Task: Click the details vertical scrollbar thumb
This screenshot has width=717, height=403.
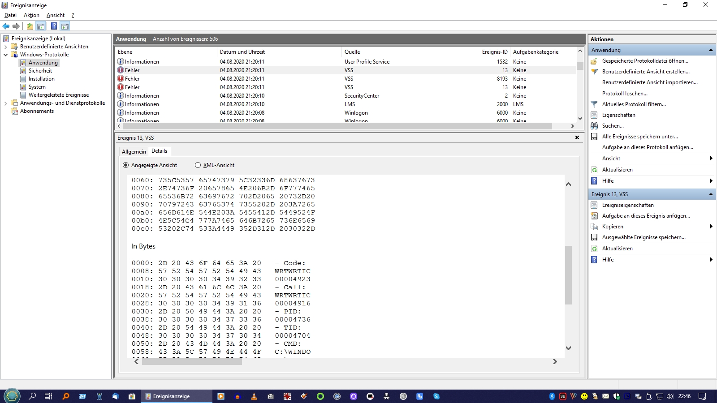Action: [x=568, y=275]
